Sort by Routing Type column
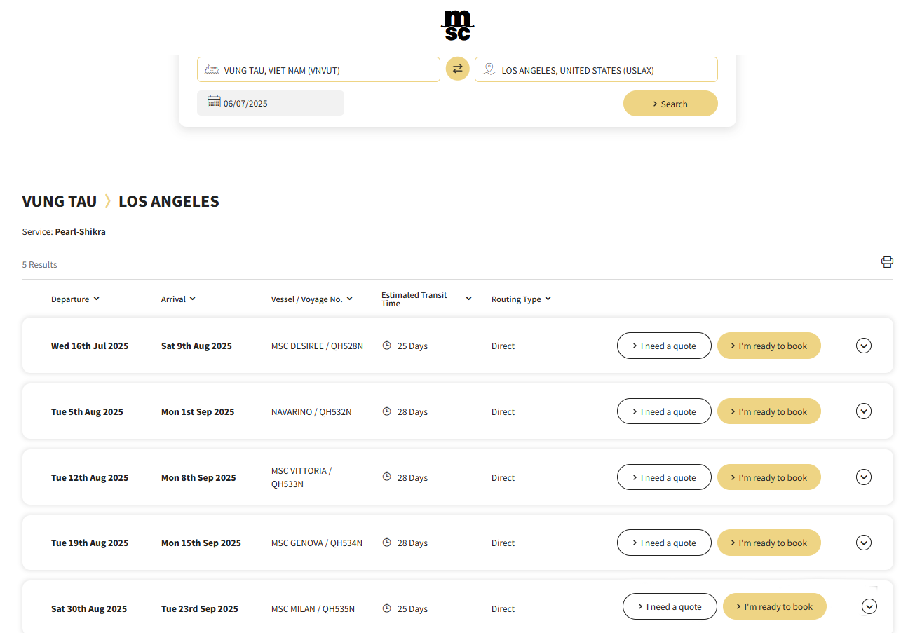Screen dimensions: 908x633 (521, 299)
